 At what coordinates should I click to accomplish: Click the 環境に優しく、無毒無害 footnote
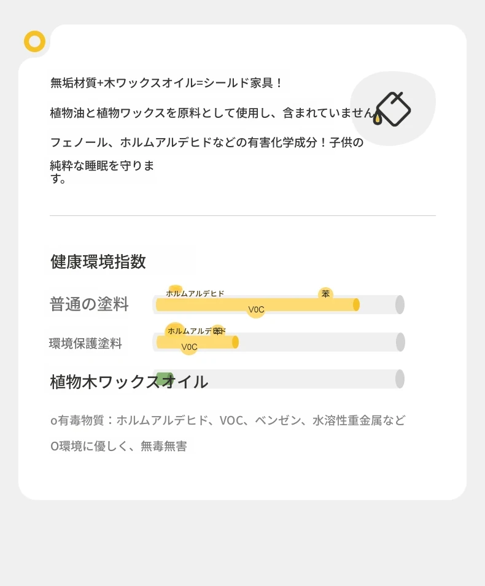click(118, 446)
